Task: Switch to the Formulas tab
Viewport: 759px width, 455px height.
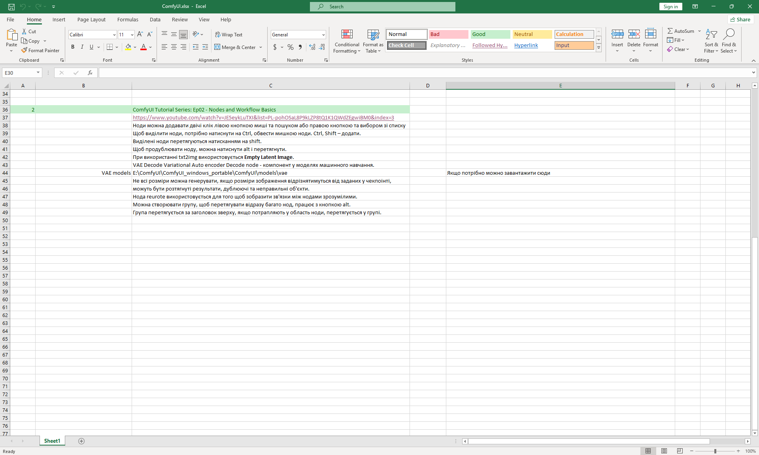Action: (x=128, y=19)
